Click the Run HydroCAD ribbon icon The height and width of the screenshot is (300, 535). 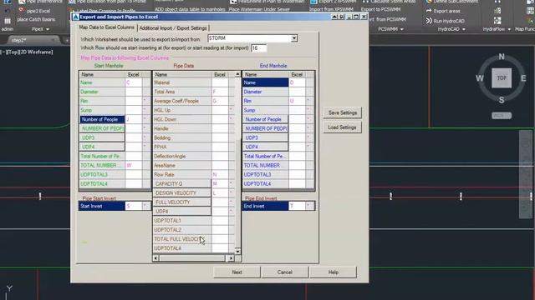[429, 21]
